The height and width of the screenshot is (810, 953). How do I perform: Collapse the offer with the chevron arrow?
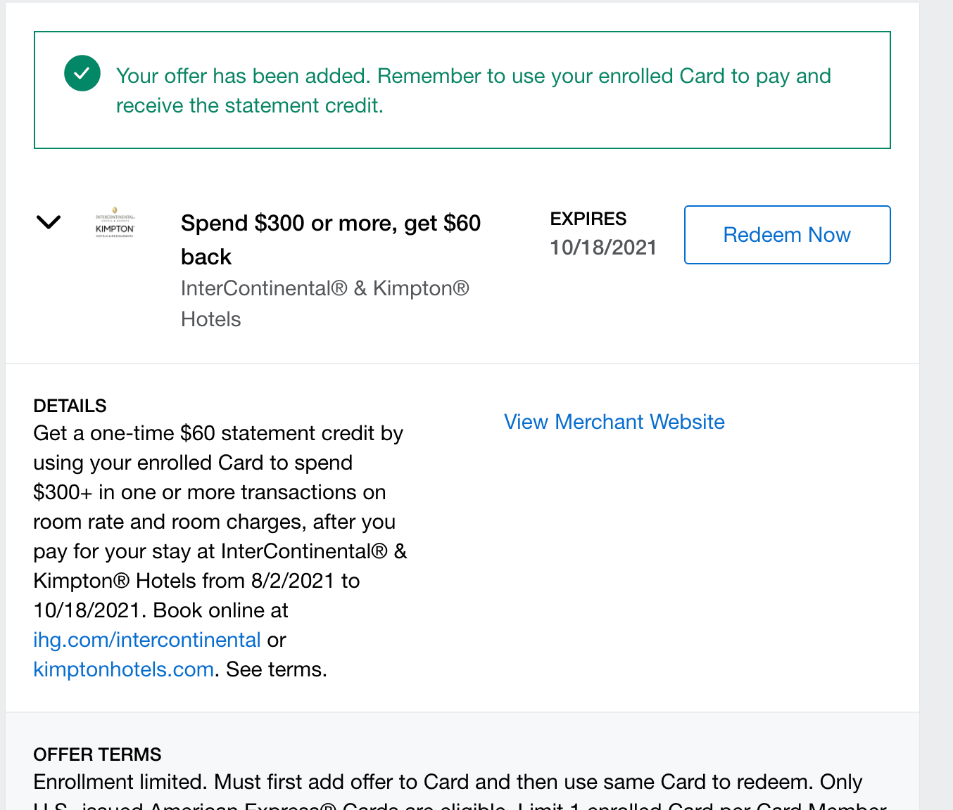49,222
